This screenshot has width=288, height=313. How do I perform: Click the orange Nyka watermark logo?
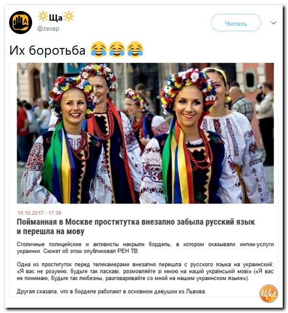[x=268, y=293]
